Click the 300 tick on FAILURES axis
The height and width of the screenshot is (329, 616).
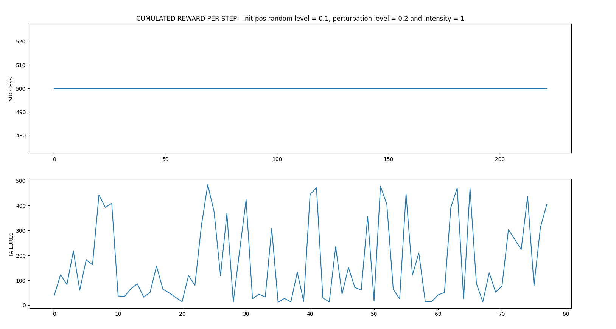pos(21,231)
